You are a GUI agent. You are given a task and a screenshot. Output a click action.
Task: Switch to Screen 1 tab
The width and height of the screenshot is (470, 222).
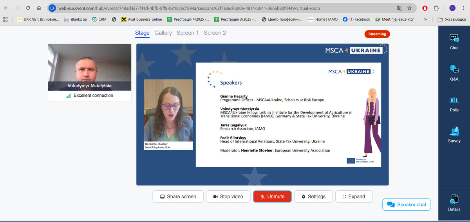[x=188, y=33]
